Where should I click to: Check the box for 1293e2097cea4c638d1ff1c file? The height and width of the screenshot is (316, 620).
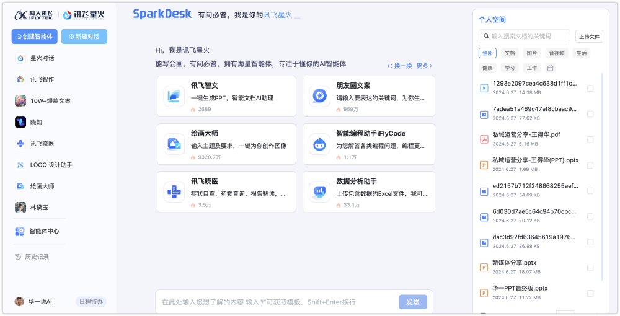point(590,89)
